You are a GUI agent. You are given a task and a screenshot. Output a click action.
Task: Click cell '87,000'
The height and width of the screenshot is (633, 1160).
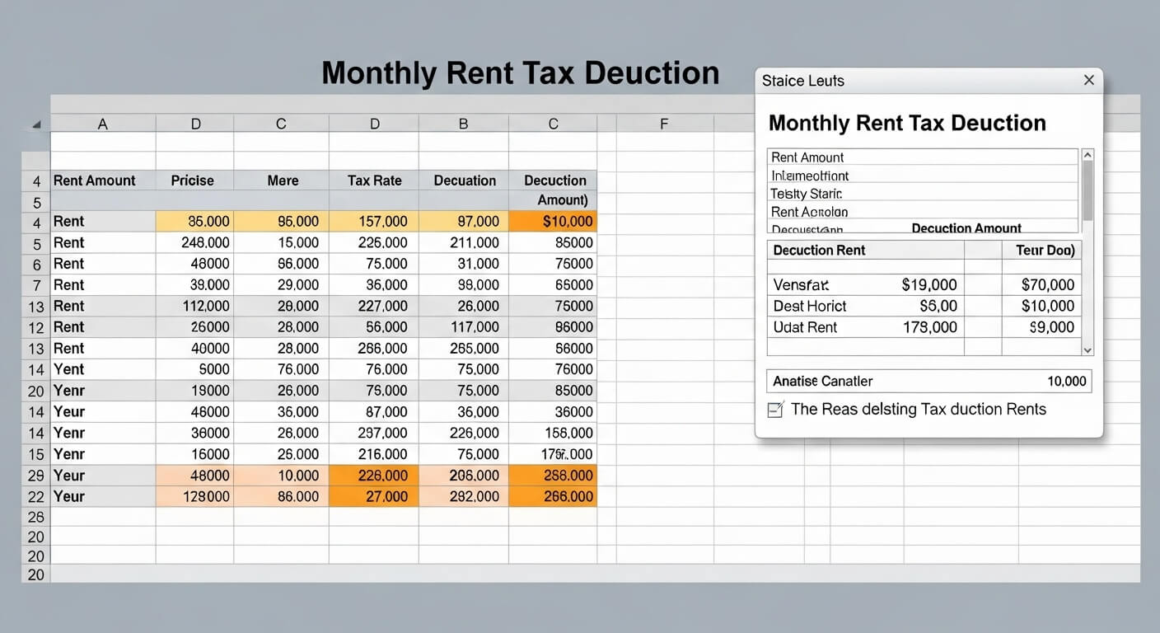click(375, 412)
